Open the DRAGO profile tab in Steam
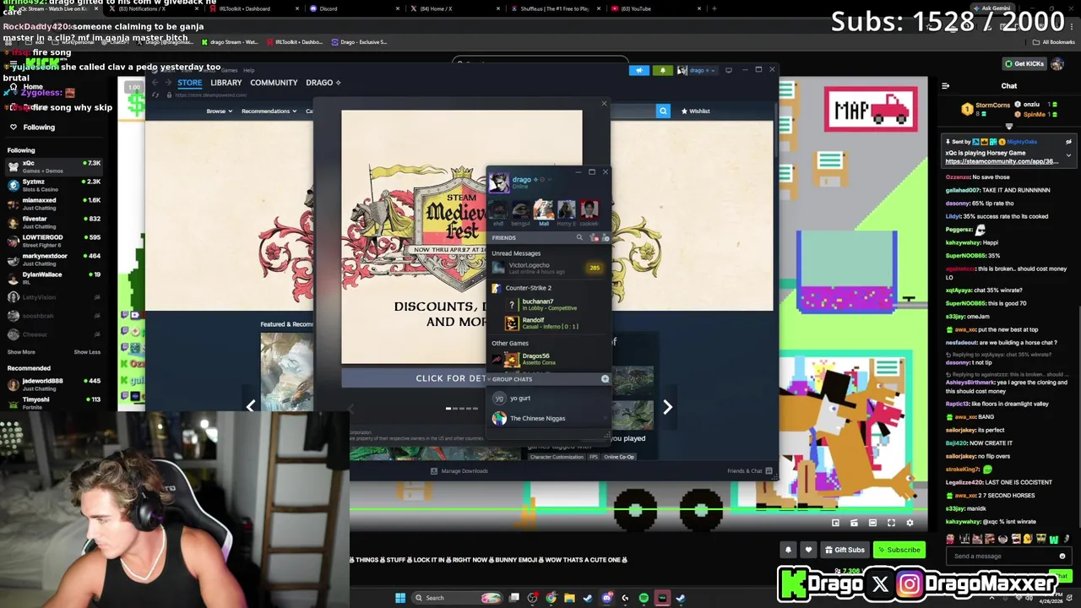The image size is (1081, 608). [x=323, y=83]
